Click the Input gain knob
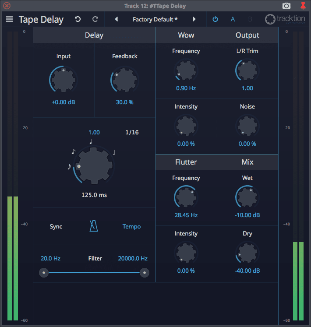 tap(64, 80)
